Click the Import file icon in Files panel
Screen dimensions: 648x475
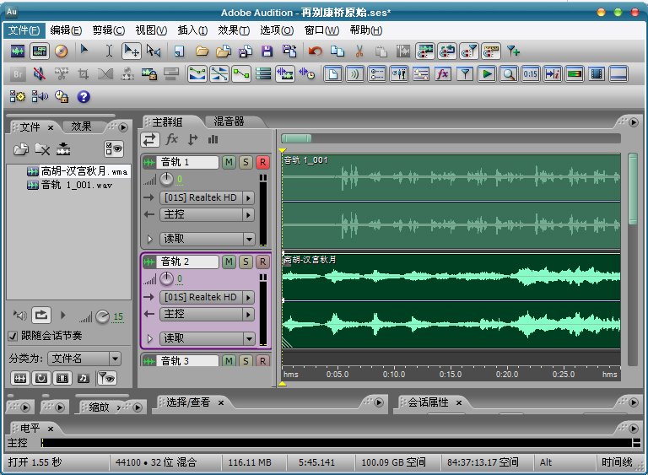pos(20,149)
